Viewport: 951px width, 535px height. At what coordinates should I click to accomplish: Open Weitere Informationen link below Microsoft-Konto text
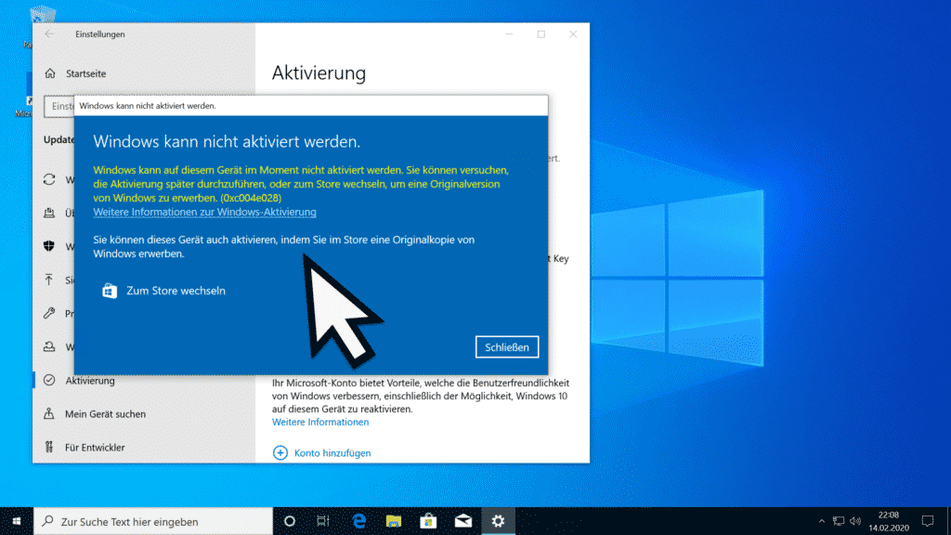(x=320, y=423)
